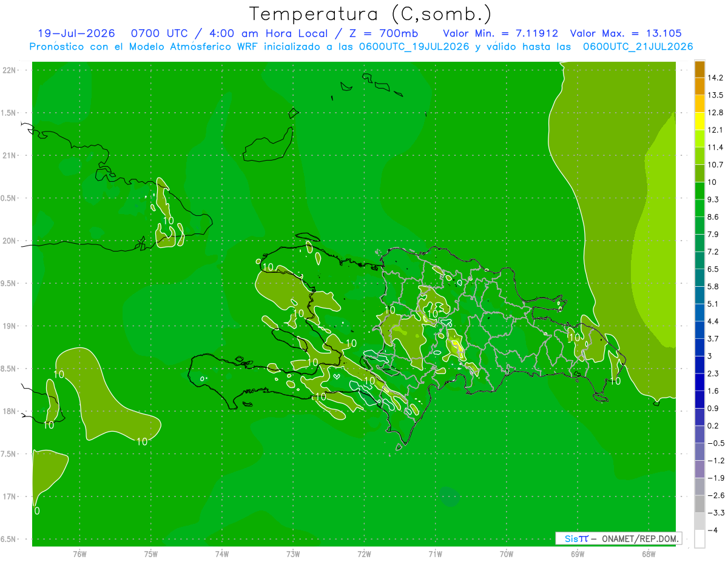Click the gray swatch between -3.3 and -2.6
Screen dimensions: 728x562
[699, 504]
